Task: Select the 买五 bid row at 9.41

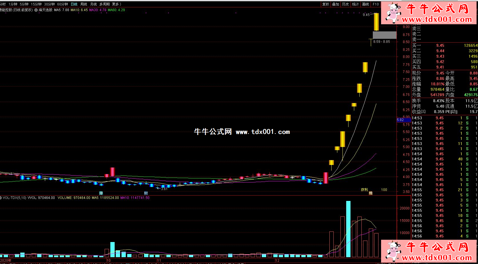Action: pos(445,67)
